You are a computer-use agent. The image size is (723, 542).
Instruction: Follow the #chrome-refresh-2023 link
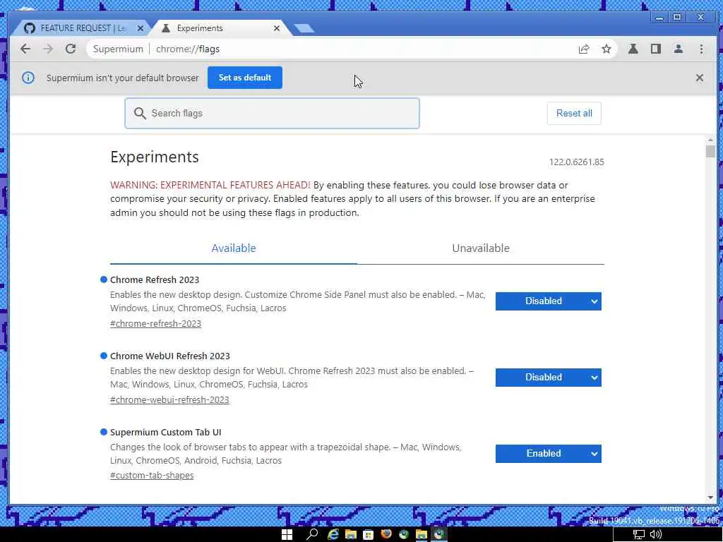tap(155, 323)
